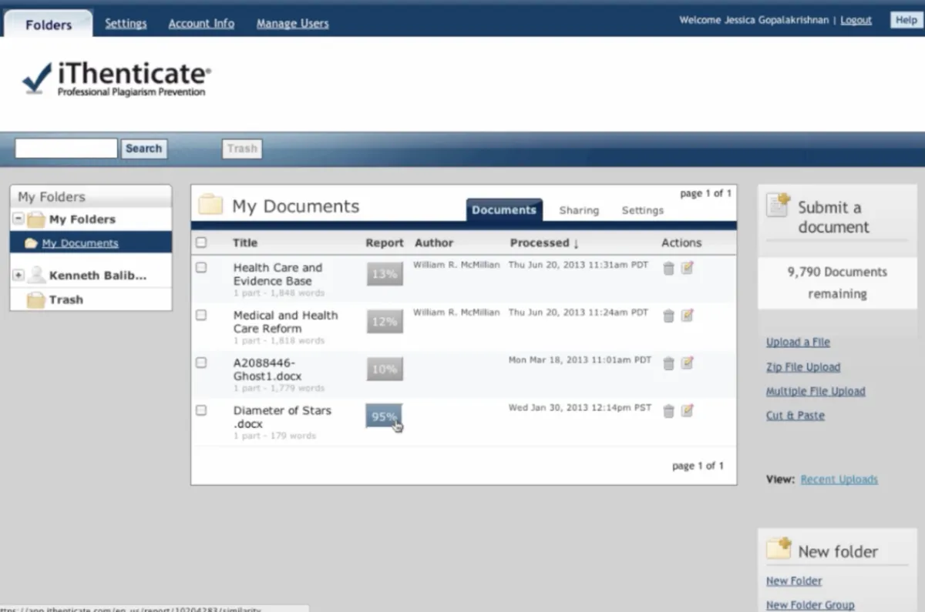The width and height of the screenshot is (925, 612).
Task: Go to Manage Users
Action: click(x=292, y=23)
